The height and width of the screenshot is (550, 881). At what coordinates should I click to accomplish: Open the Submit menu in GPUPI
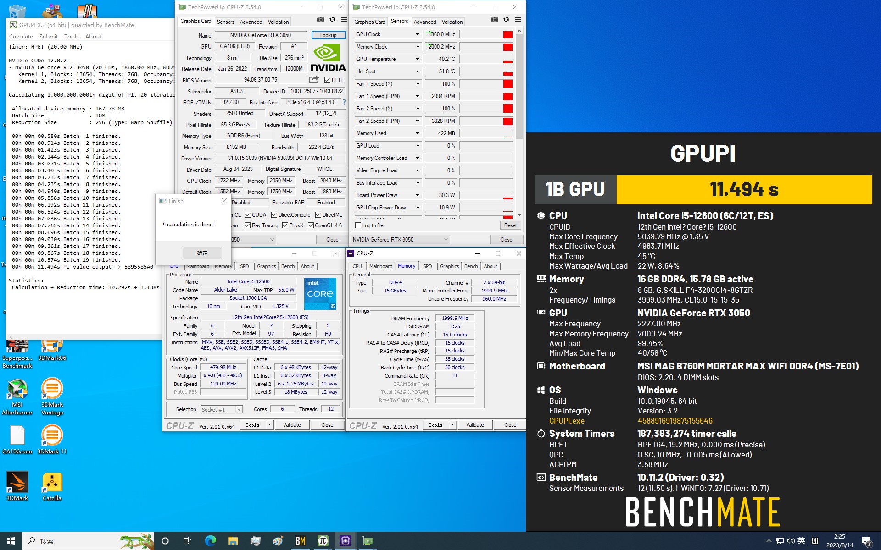(x=49, y=37)
